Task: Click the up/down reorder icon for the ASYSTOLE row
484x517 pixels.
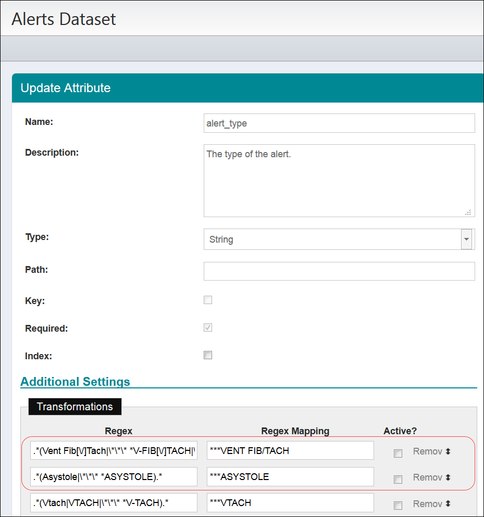Action: pyautogui.click(x=449, y=477)
